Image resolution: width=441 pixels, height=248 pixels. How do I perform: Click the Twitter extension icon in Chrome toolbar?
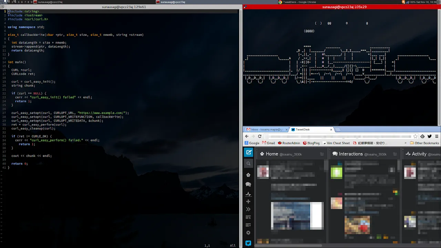(430, 136)
